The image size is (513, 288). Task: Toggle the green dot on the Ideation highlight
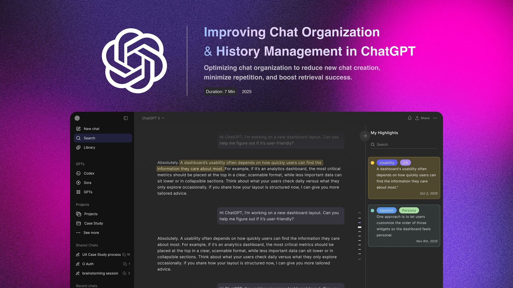(373, 210)
